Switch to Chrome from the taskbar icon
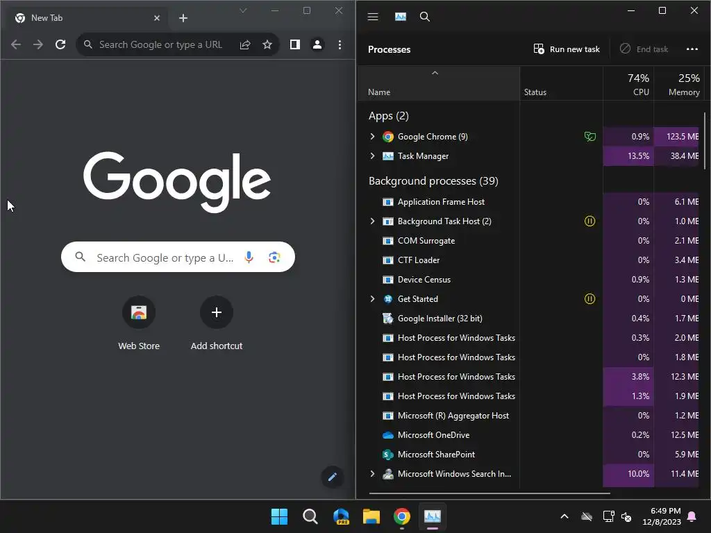Screen dimensions: 711x533 tap(402, 516)
